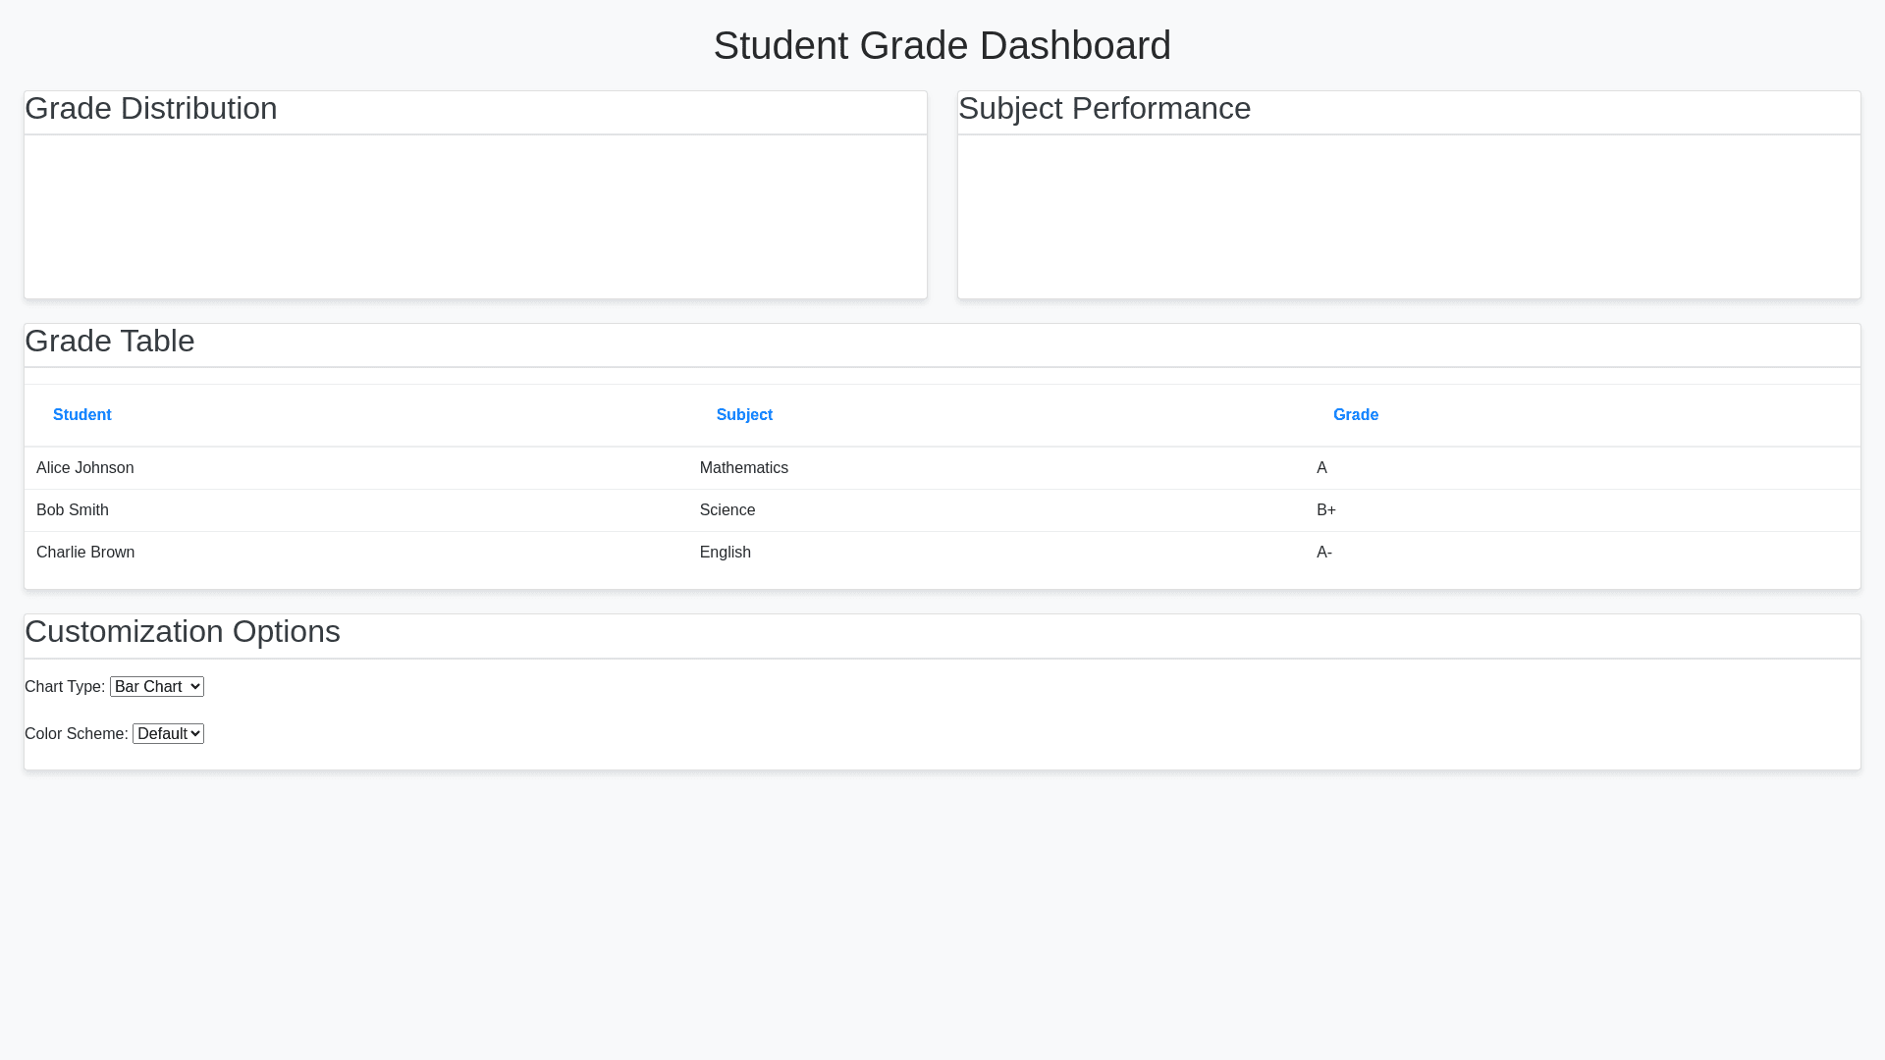Click the empty Grade Distribution chart area
Image resolution: width=1885 pixels, height=1060 pixels.
pyautogui.click(x=475, y=216)
